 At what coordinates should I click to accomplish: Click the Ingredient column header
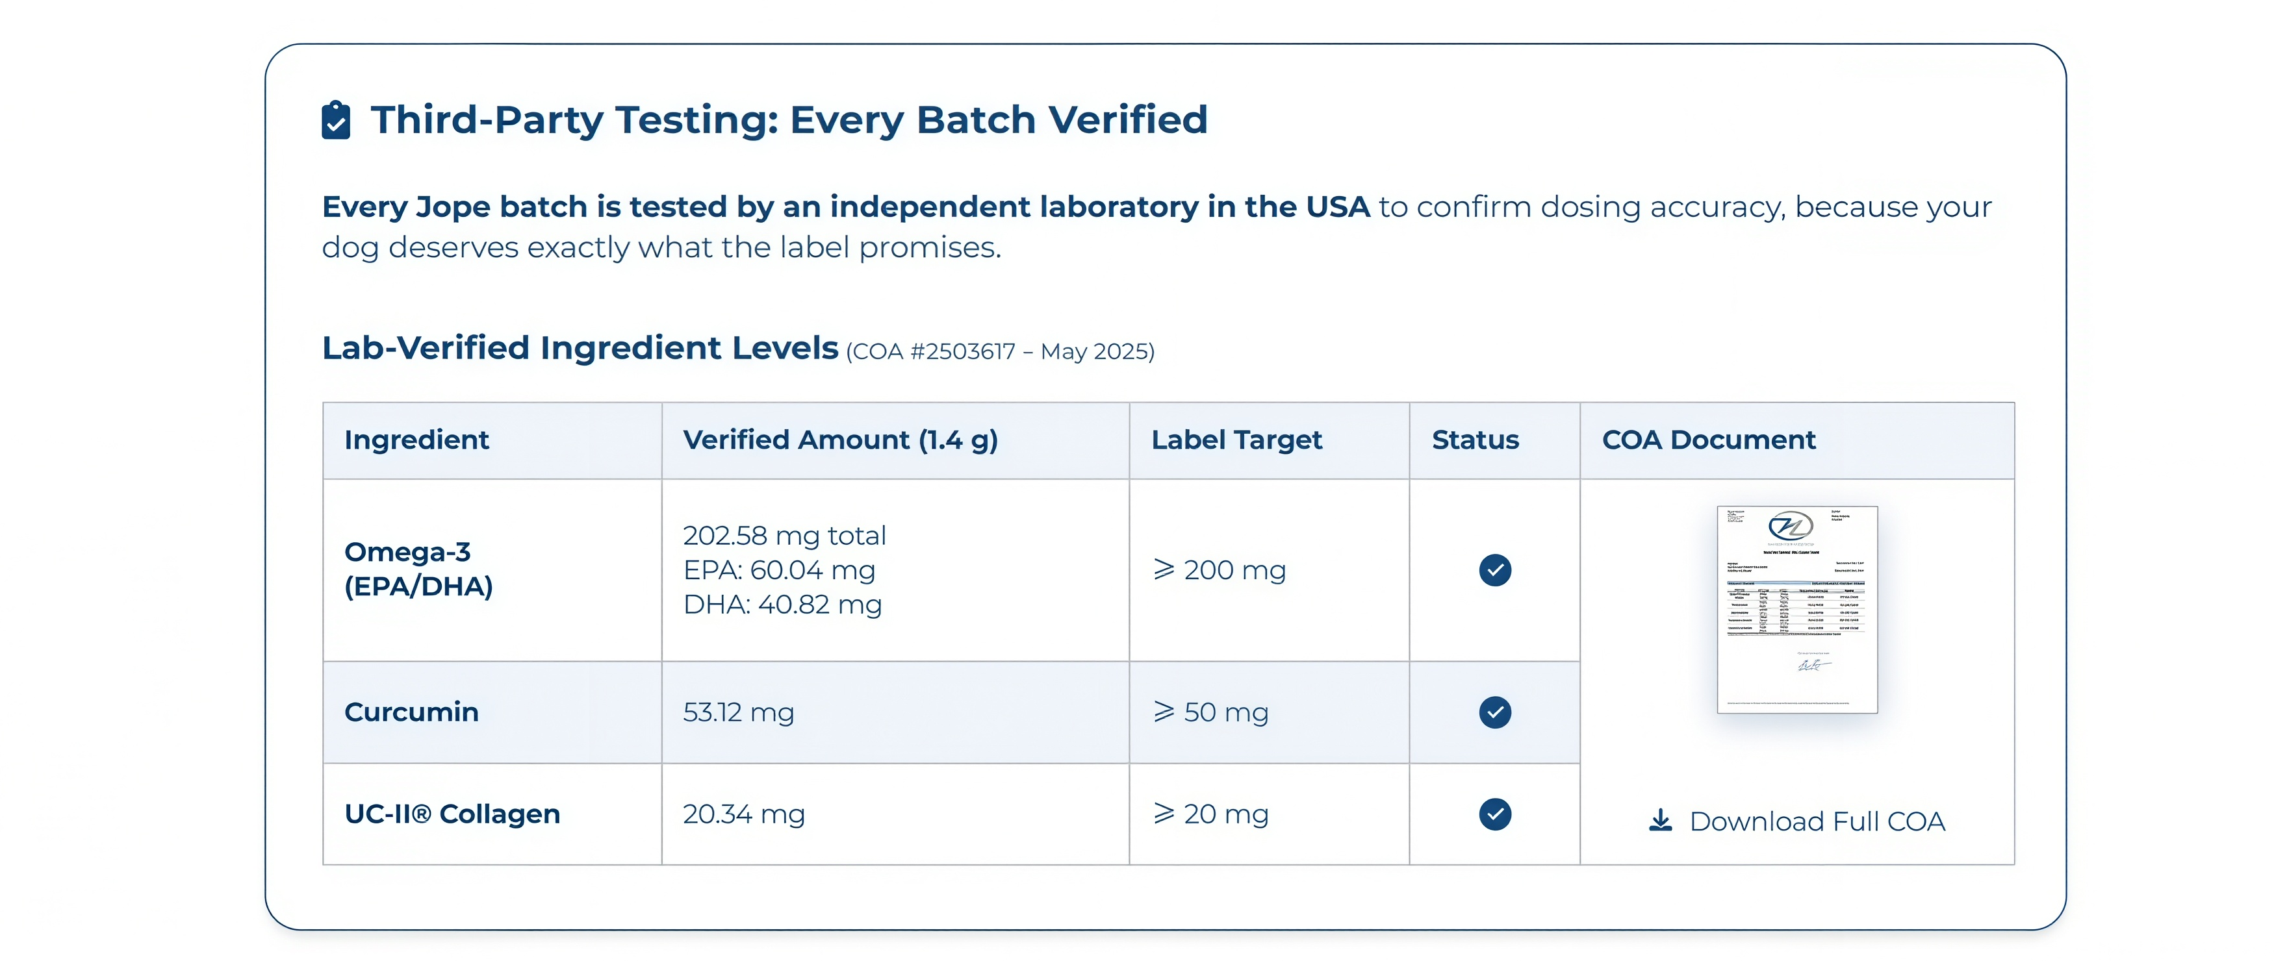(x=416, y=440)
